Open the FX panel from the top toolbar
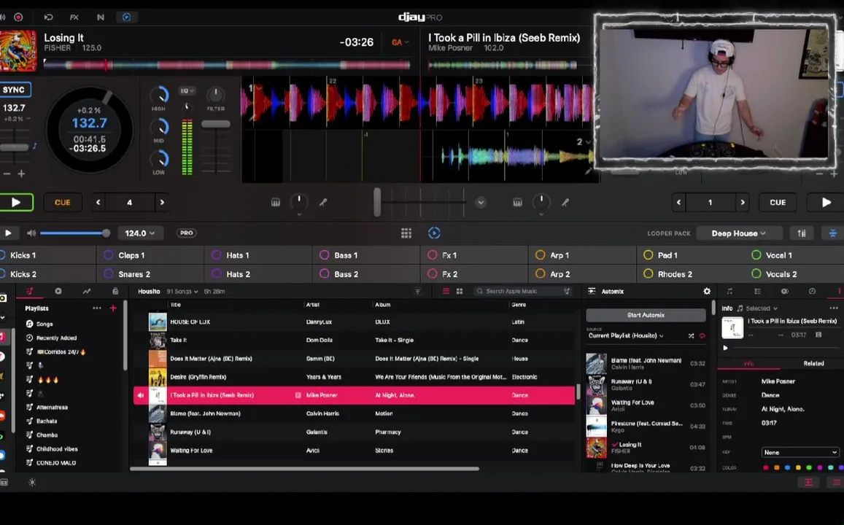The height and width of the screenshot is (525, 844). [x=74, y=17]
